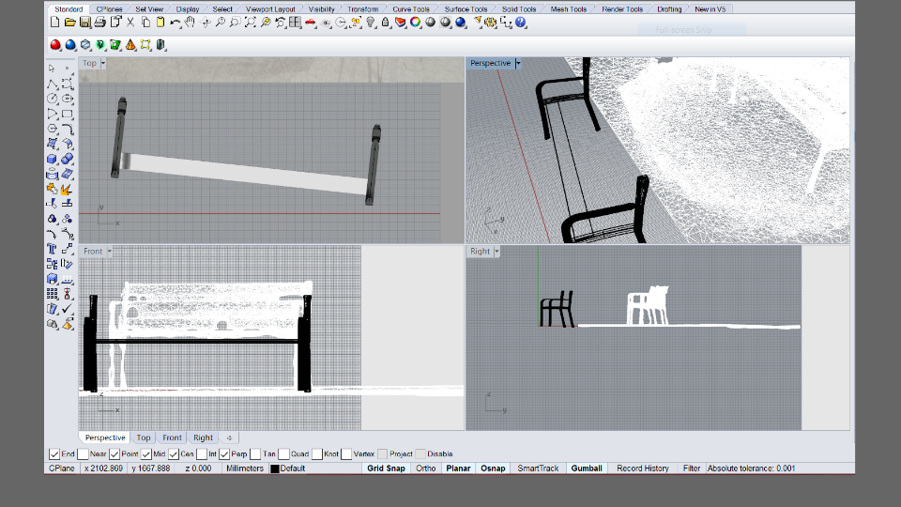The height and width of the screenshot is (507, 901).
Task: Click the Undo arrow icon
Action: coord(176,22)
